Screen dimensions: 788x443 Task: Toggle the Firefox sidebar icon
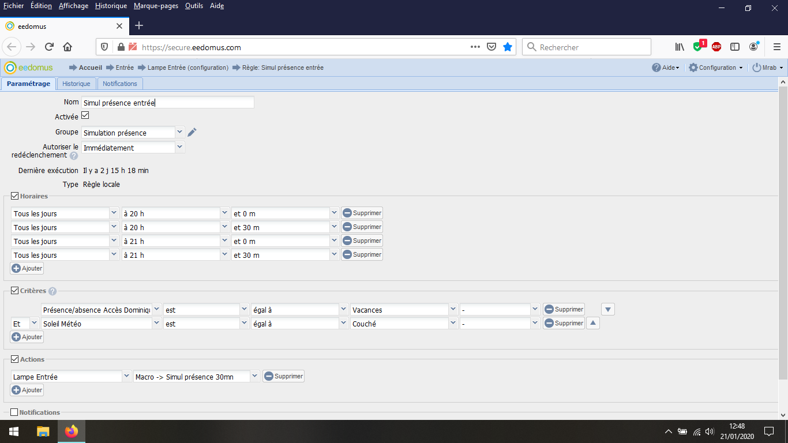[x=735, y=47]
